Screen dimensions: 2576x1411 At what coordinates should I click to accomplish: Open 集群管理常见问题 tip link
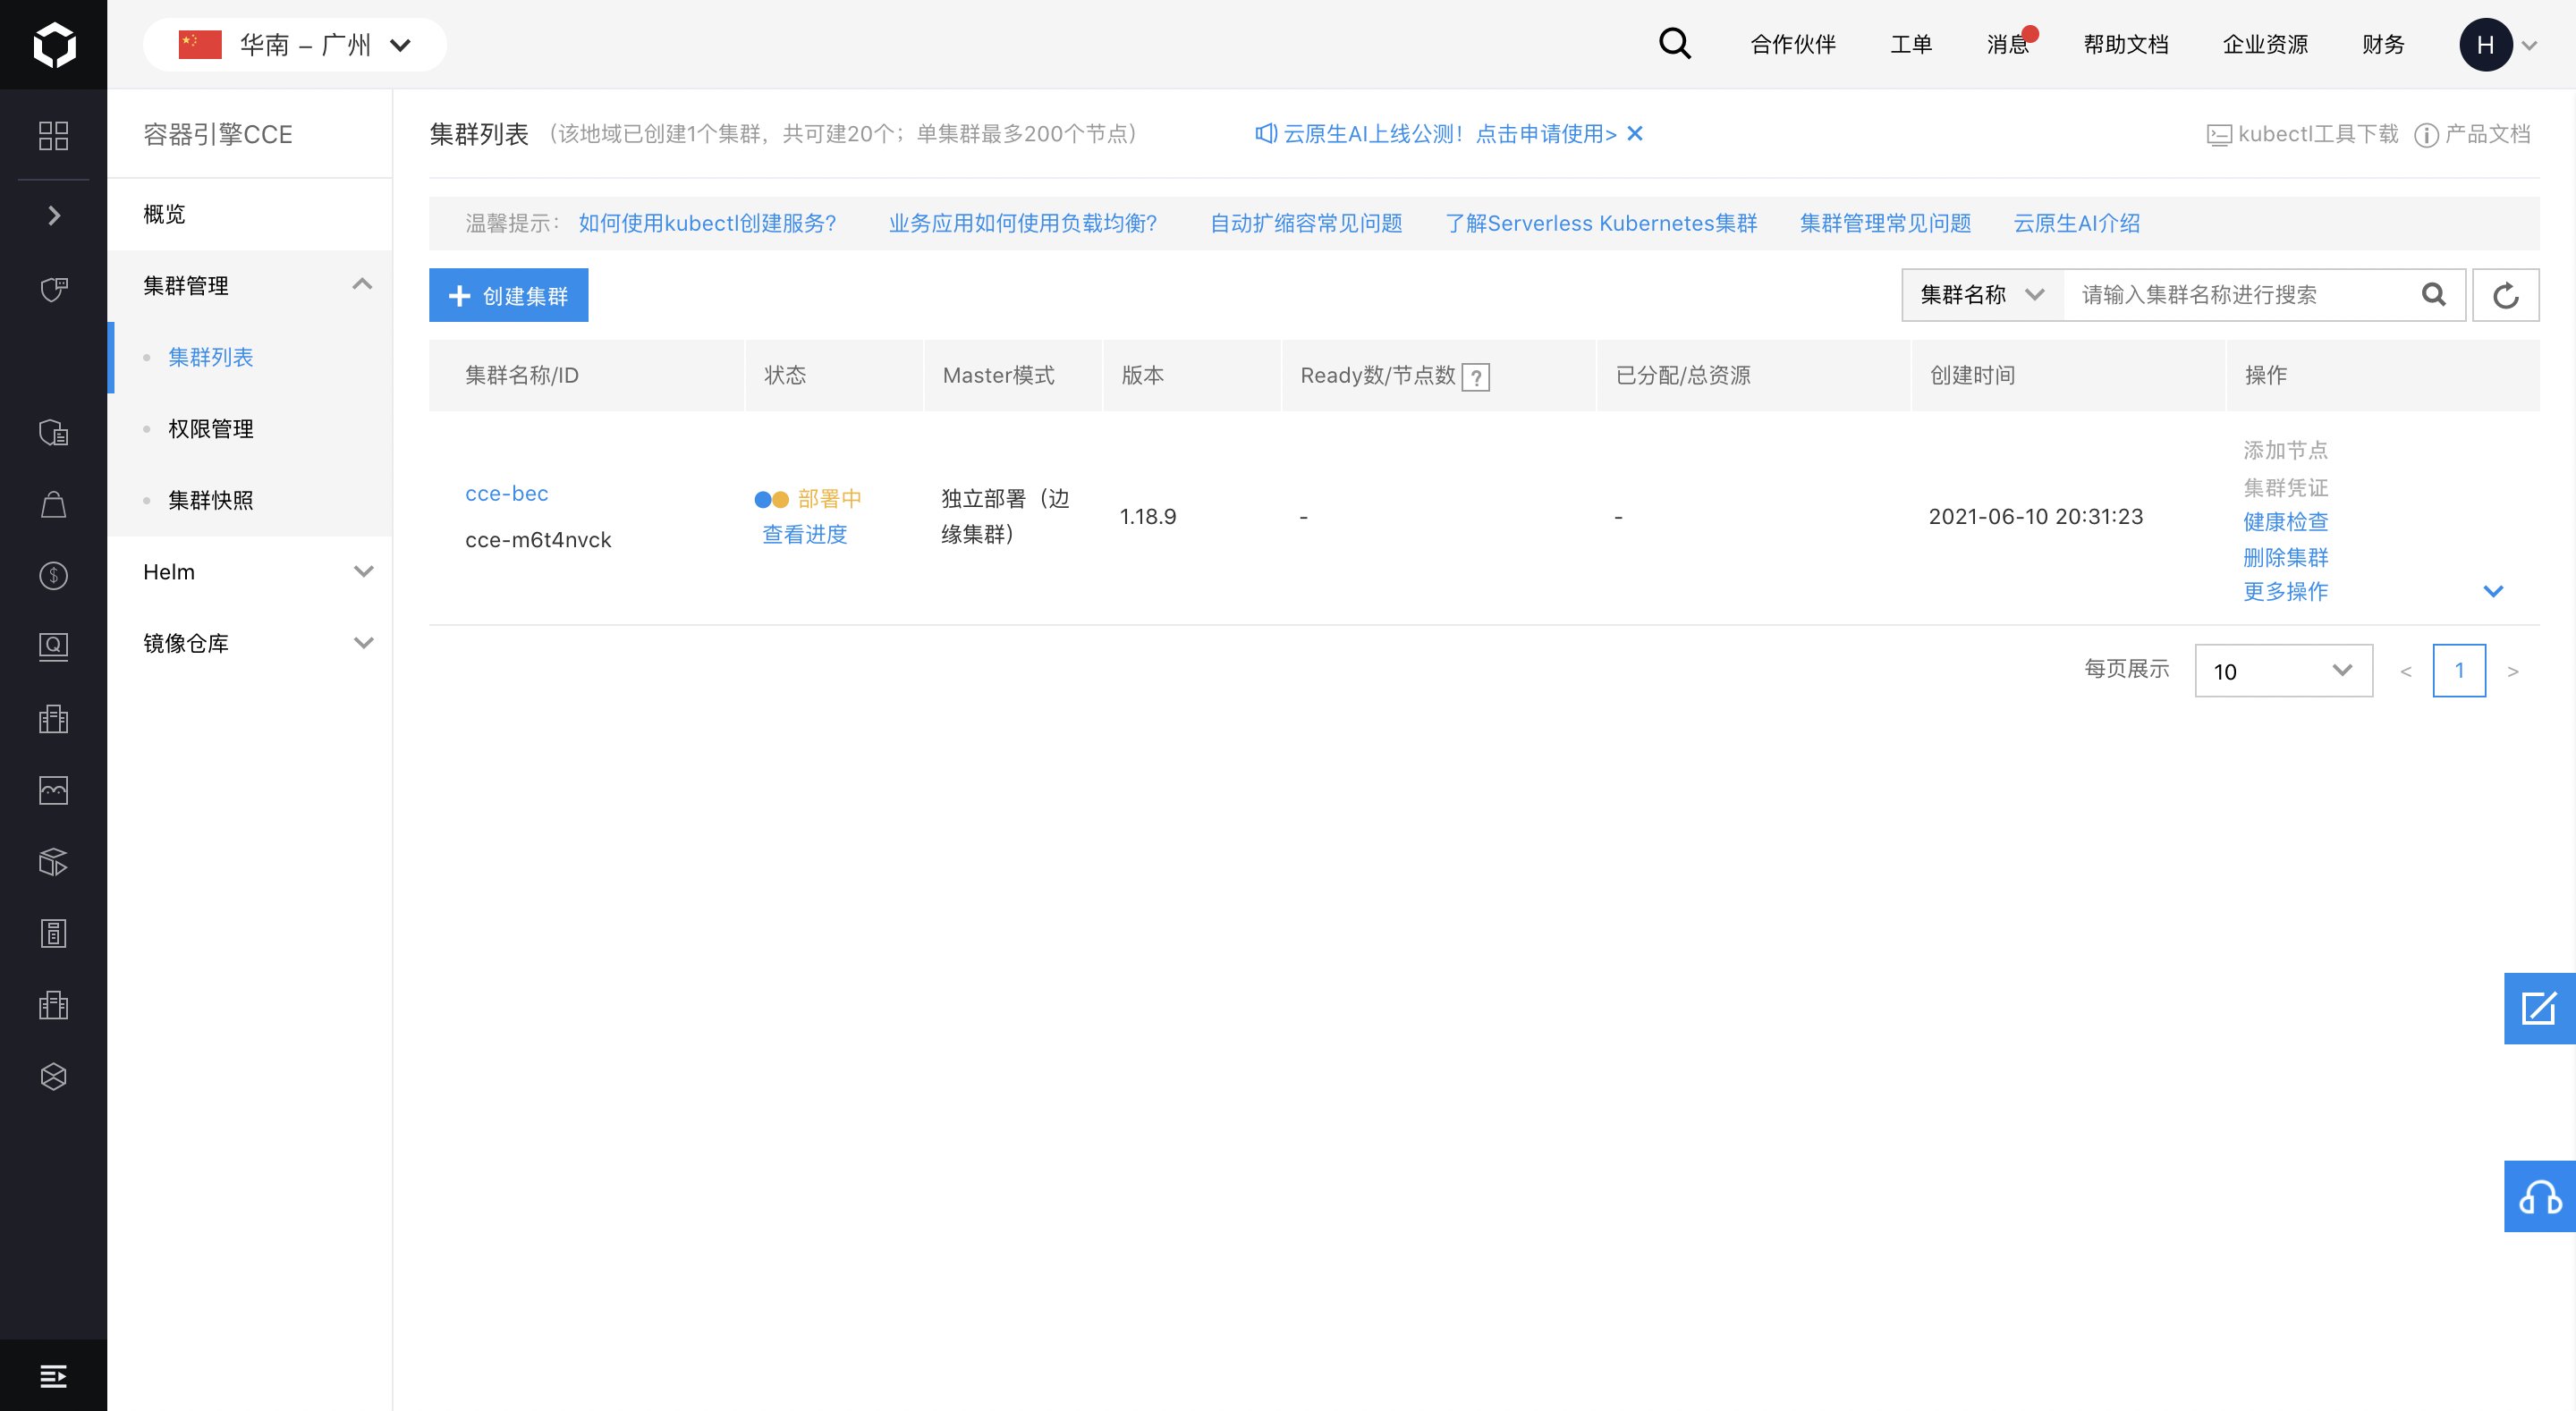[x=1885, y=222]
